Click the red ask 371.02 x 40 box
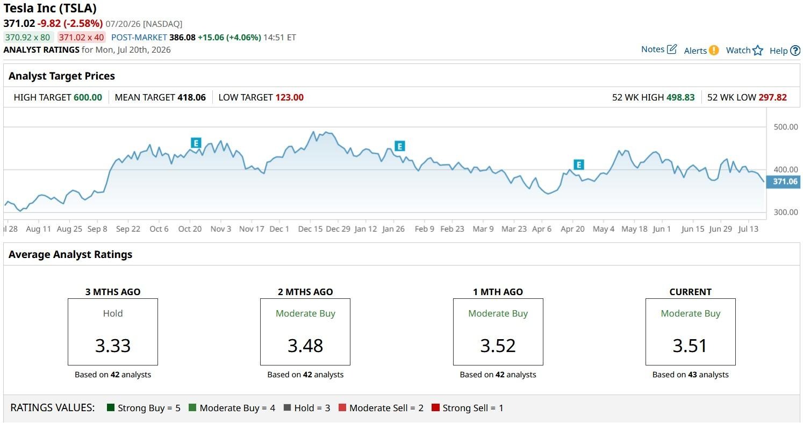The width and height of the screenshot is (803, 423). tap(82, 38)
